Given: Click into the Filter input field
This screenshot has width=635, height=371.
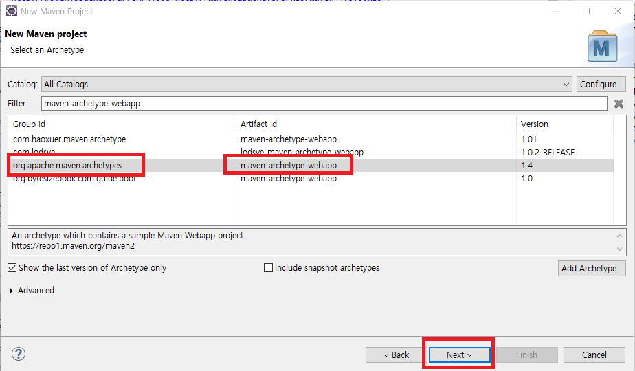Looking at the screenshot, I should pyautogui.click(x=324, y=103).
